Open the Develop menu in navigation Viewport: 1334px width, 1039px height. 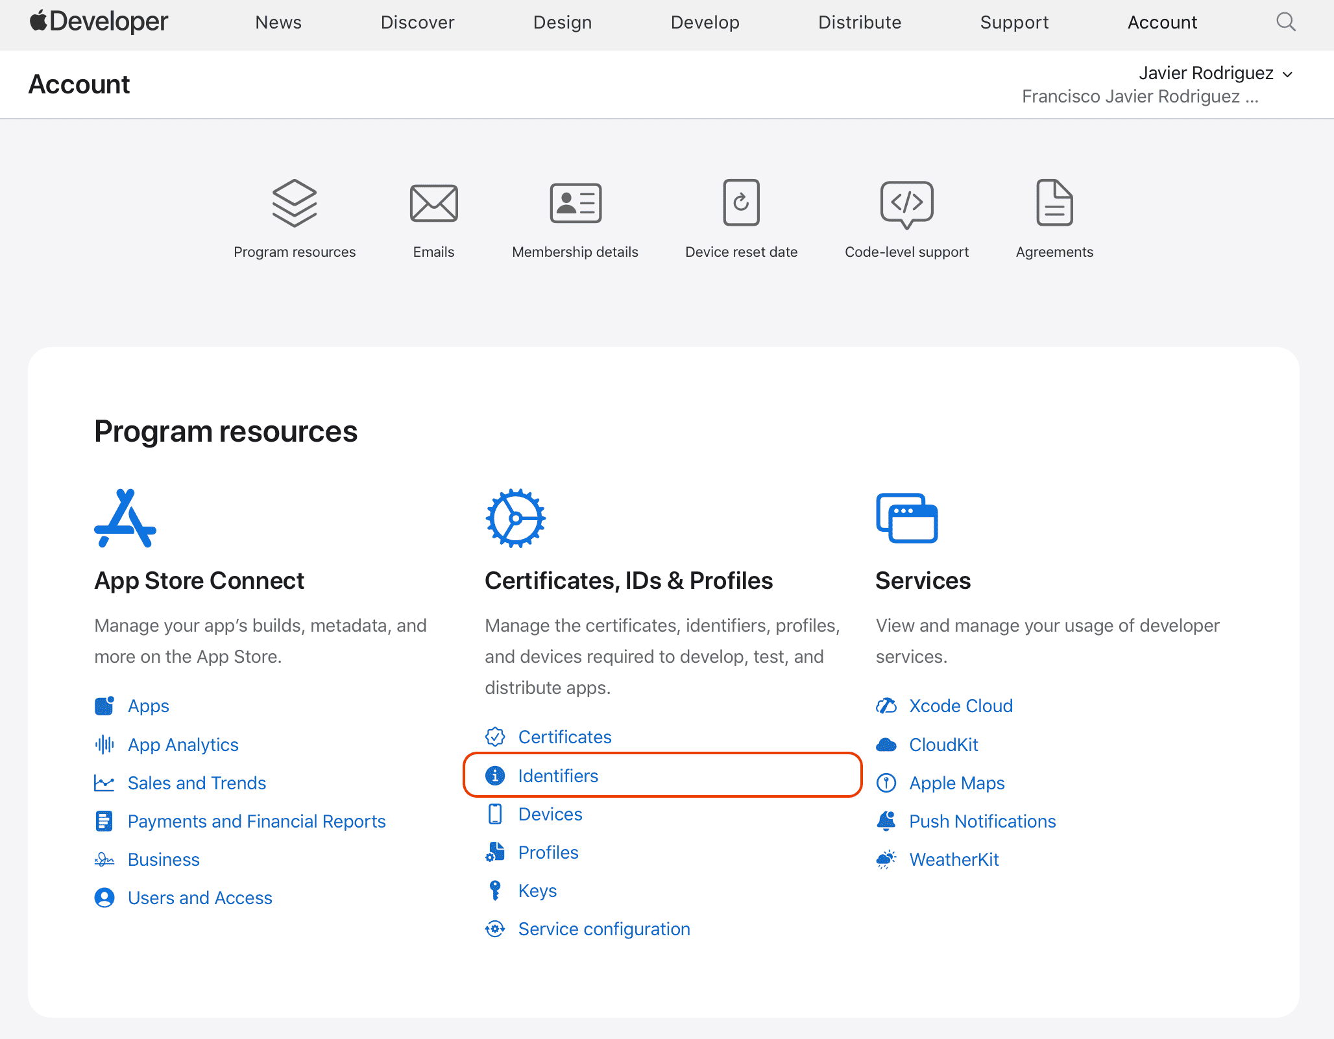(705, 22)
